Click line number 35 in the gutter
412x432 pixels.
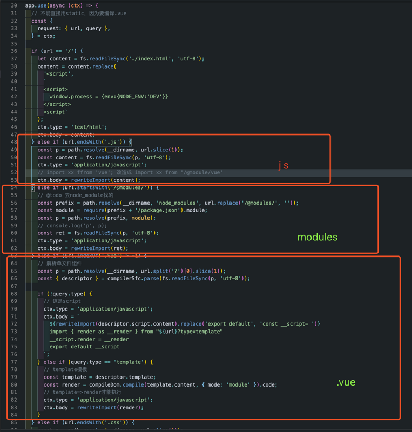click(14, 44)
